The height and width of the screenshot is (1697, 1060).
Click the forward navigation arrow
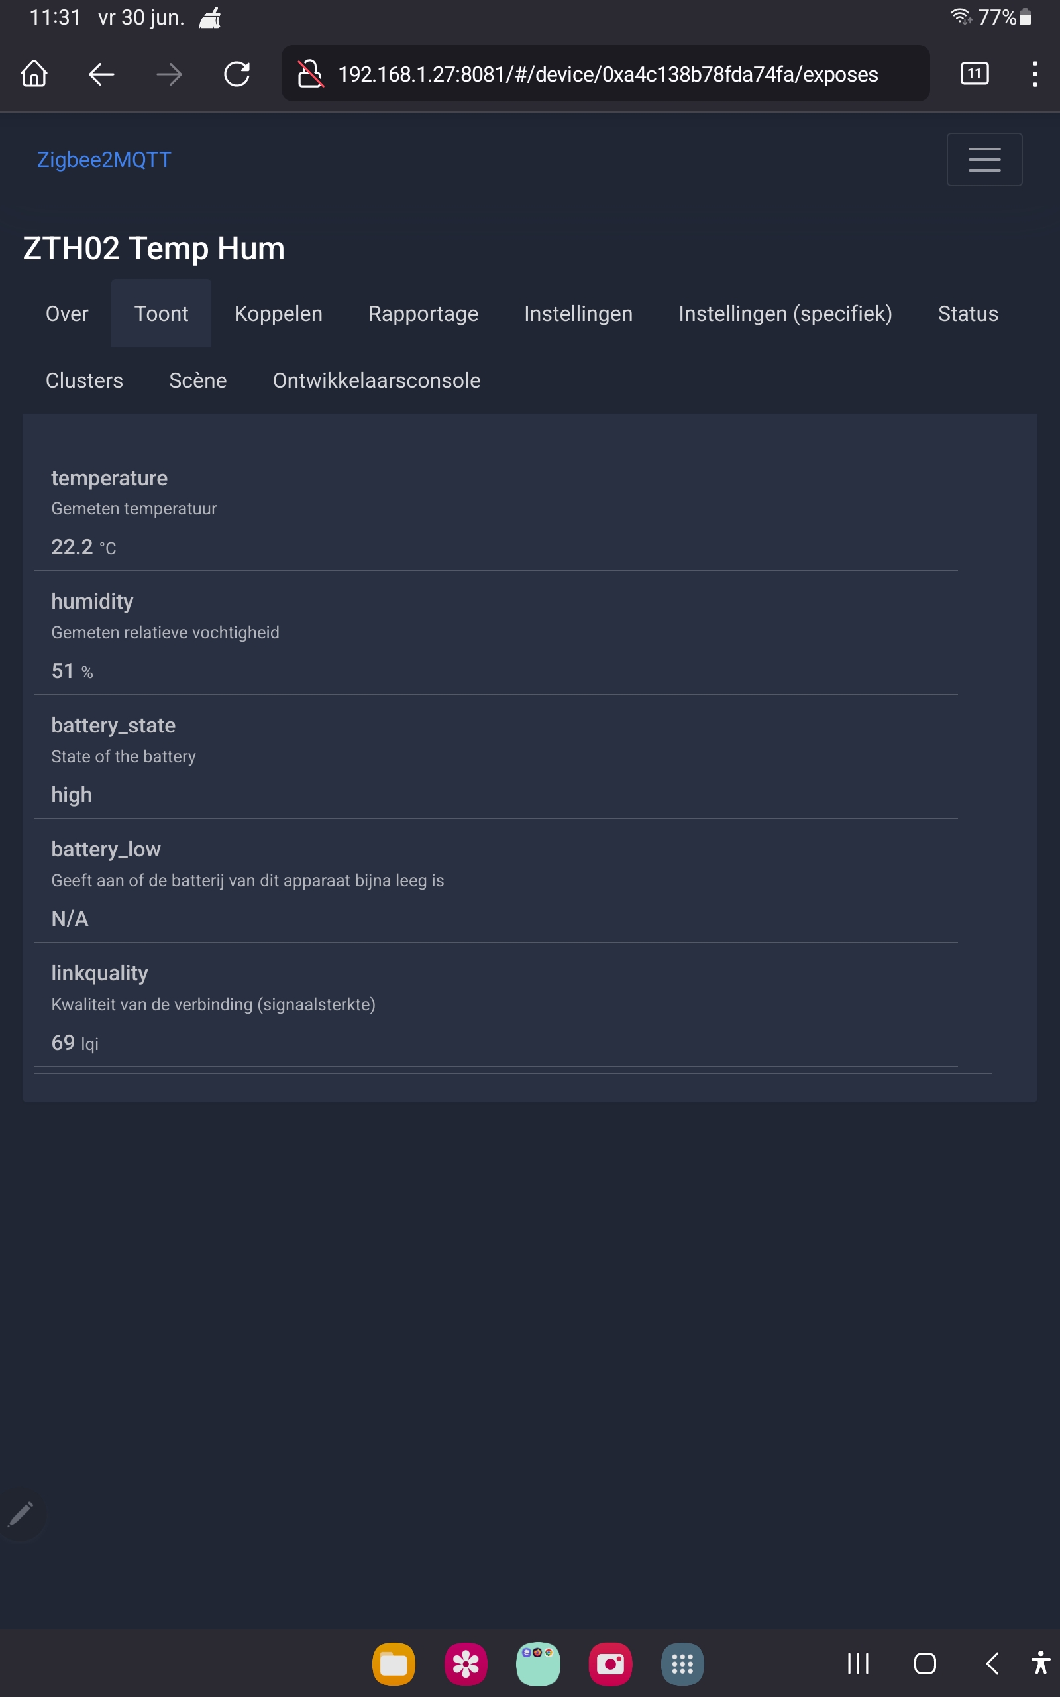click(x=168, y=74)
